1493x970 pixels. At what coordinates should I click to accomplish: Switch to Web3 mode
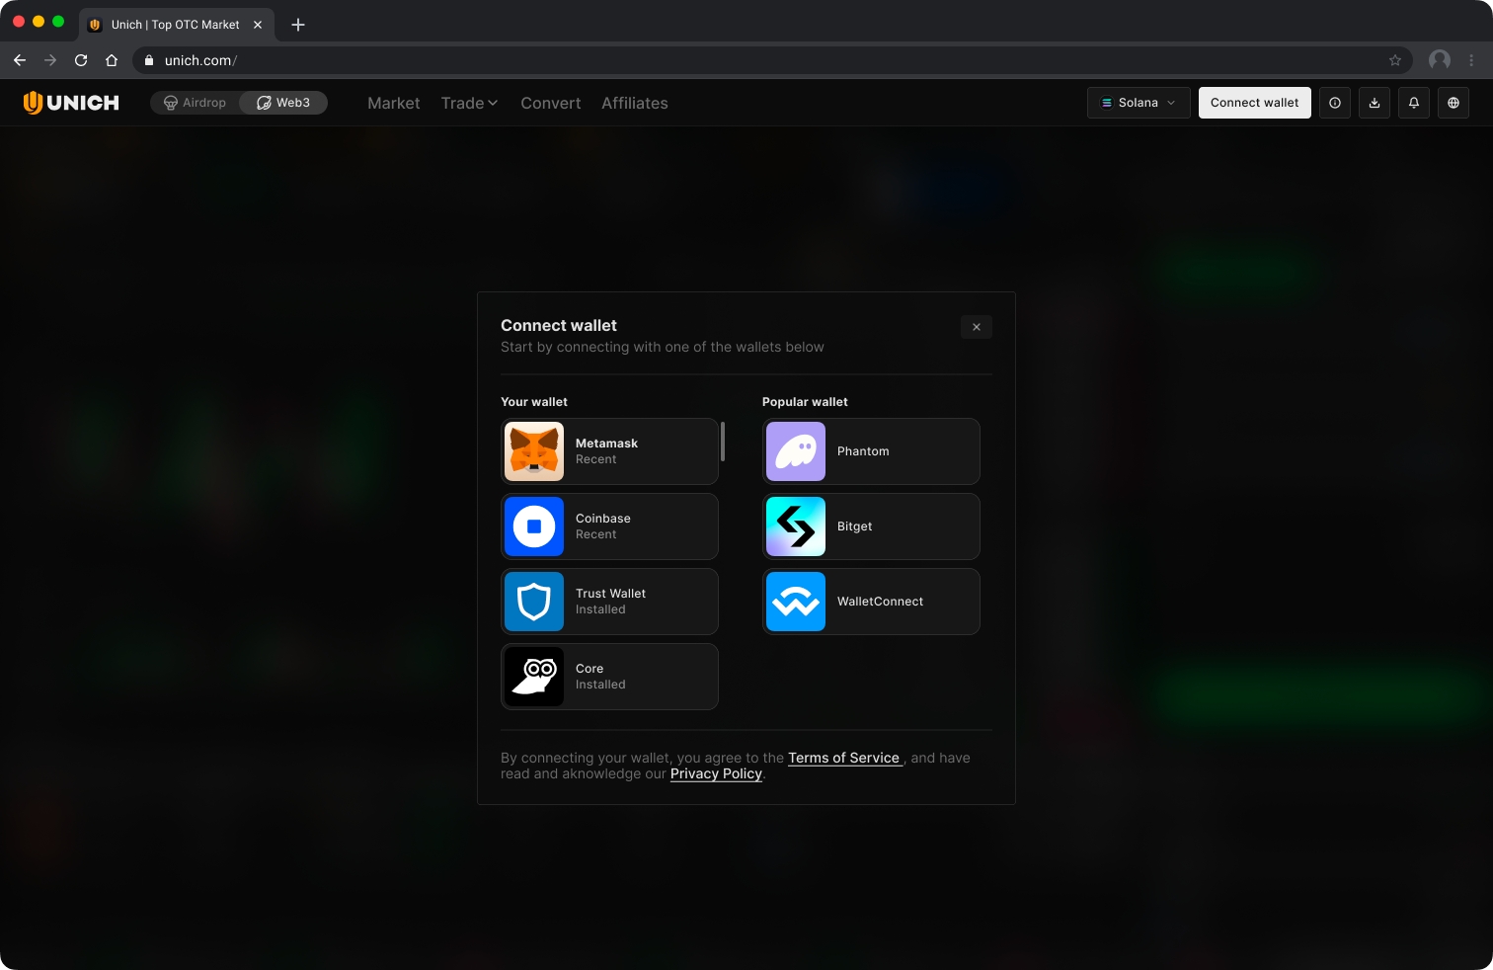coord(283,103)
